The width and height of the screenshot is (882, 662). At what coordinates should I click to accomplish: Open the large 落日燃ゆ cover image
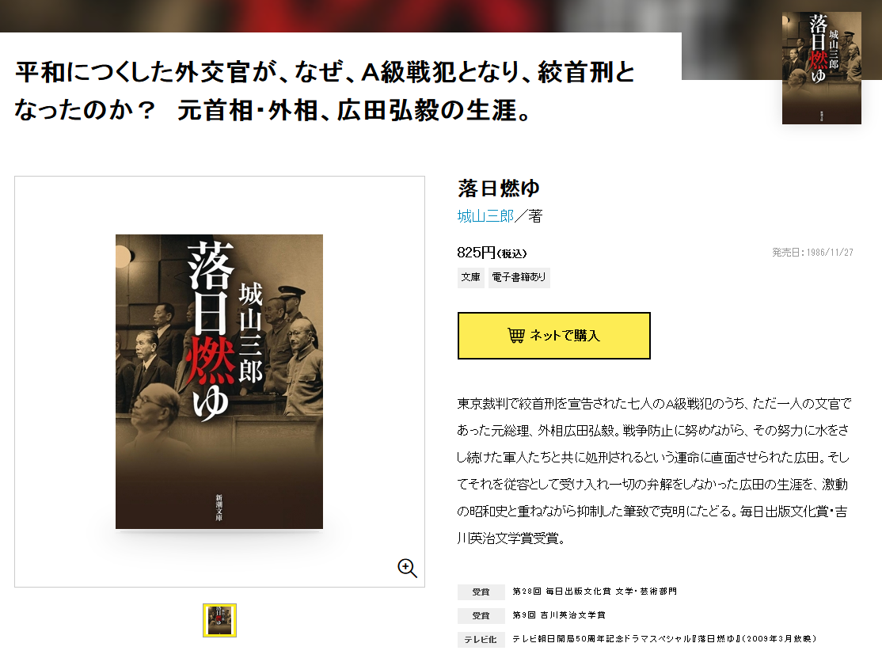point(219,382)
